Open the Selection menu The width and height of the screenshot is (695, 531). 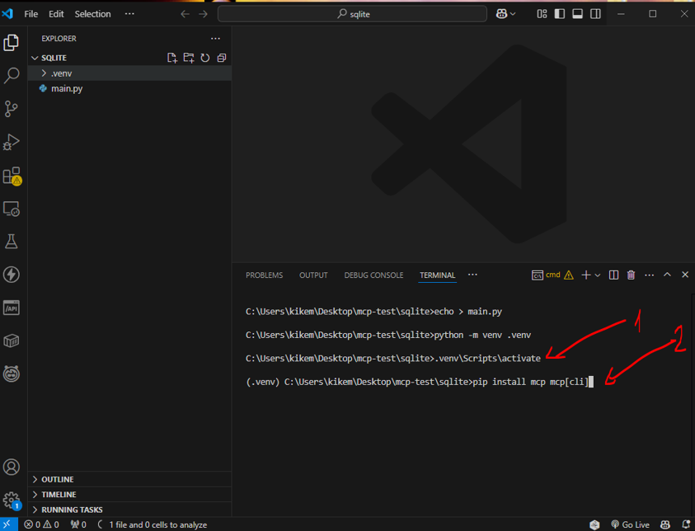click(92, 14)
